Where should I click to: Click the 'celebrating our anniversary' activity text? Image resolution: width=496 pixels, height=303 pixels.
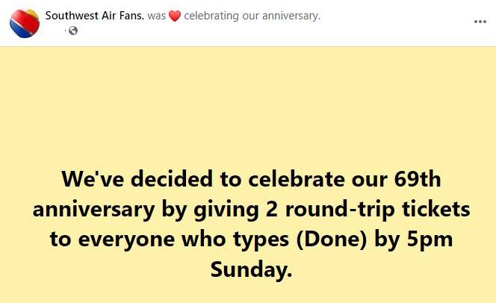(252, 16)
